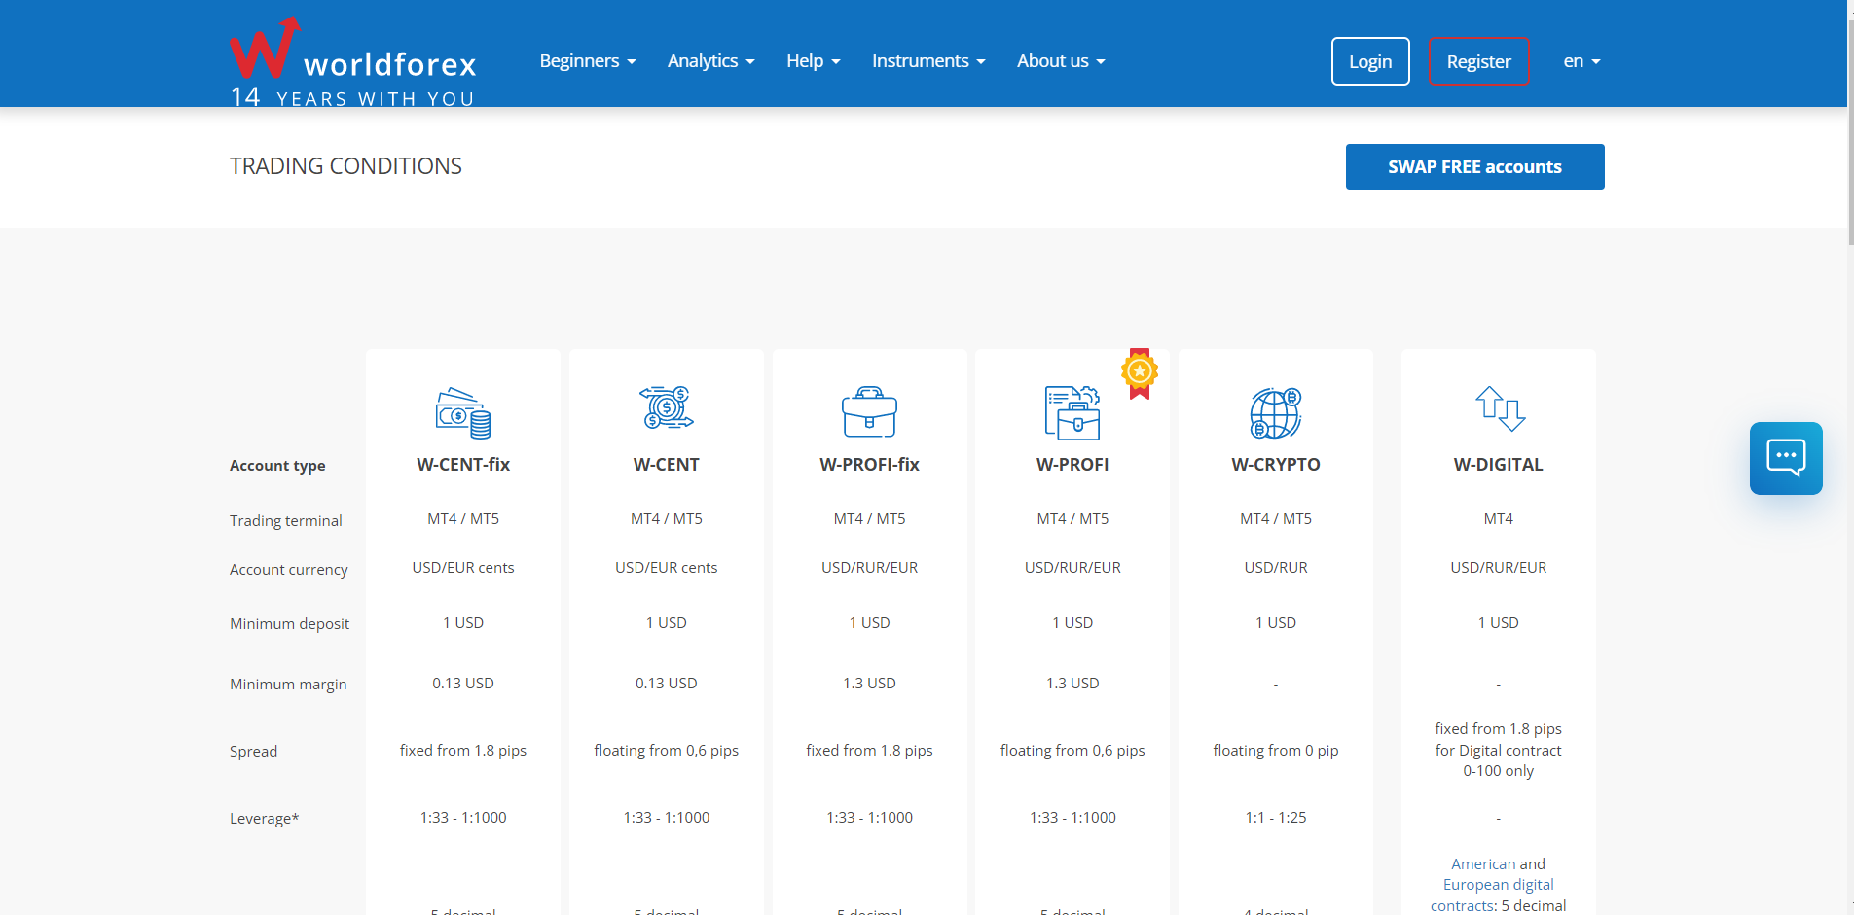Click the Login button
1854x915 pixels.
1370,61
